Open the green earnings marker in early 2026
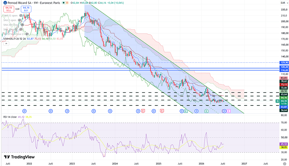The width and height of the screenshot is (289, 166). pyautogui.click(x=206, y=111)
